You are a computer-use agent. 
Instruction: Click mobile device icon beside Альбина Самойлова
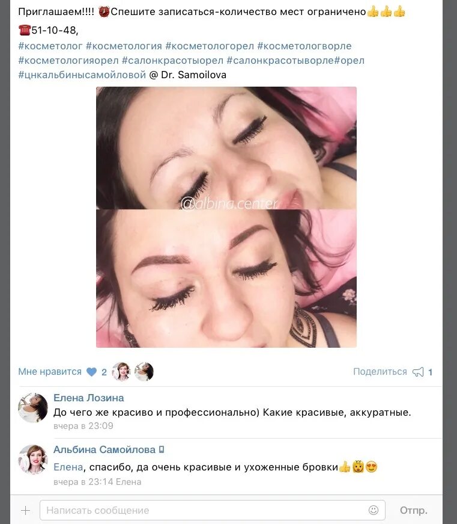coord(162,450)
